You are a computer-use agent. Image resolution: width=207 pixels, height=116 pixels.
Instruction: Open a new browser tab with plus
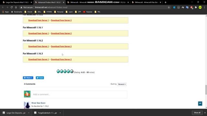coord(165,2)
